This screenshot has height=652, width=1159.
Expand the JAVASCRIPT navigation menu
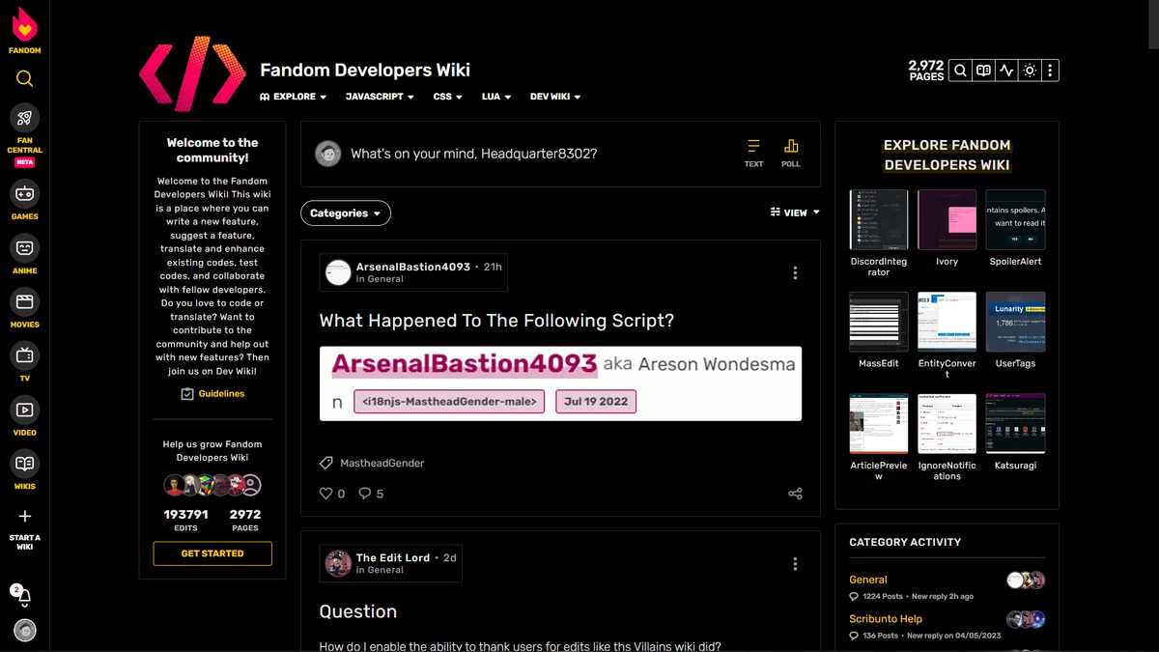click(x=380, y=97)
